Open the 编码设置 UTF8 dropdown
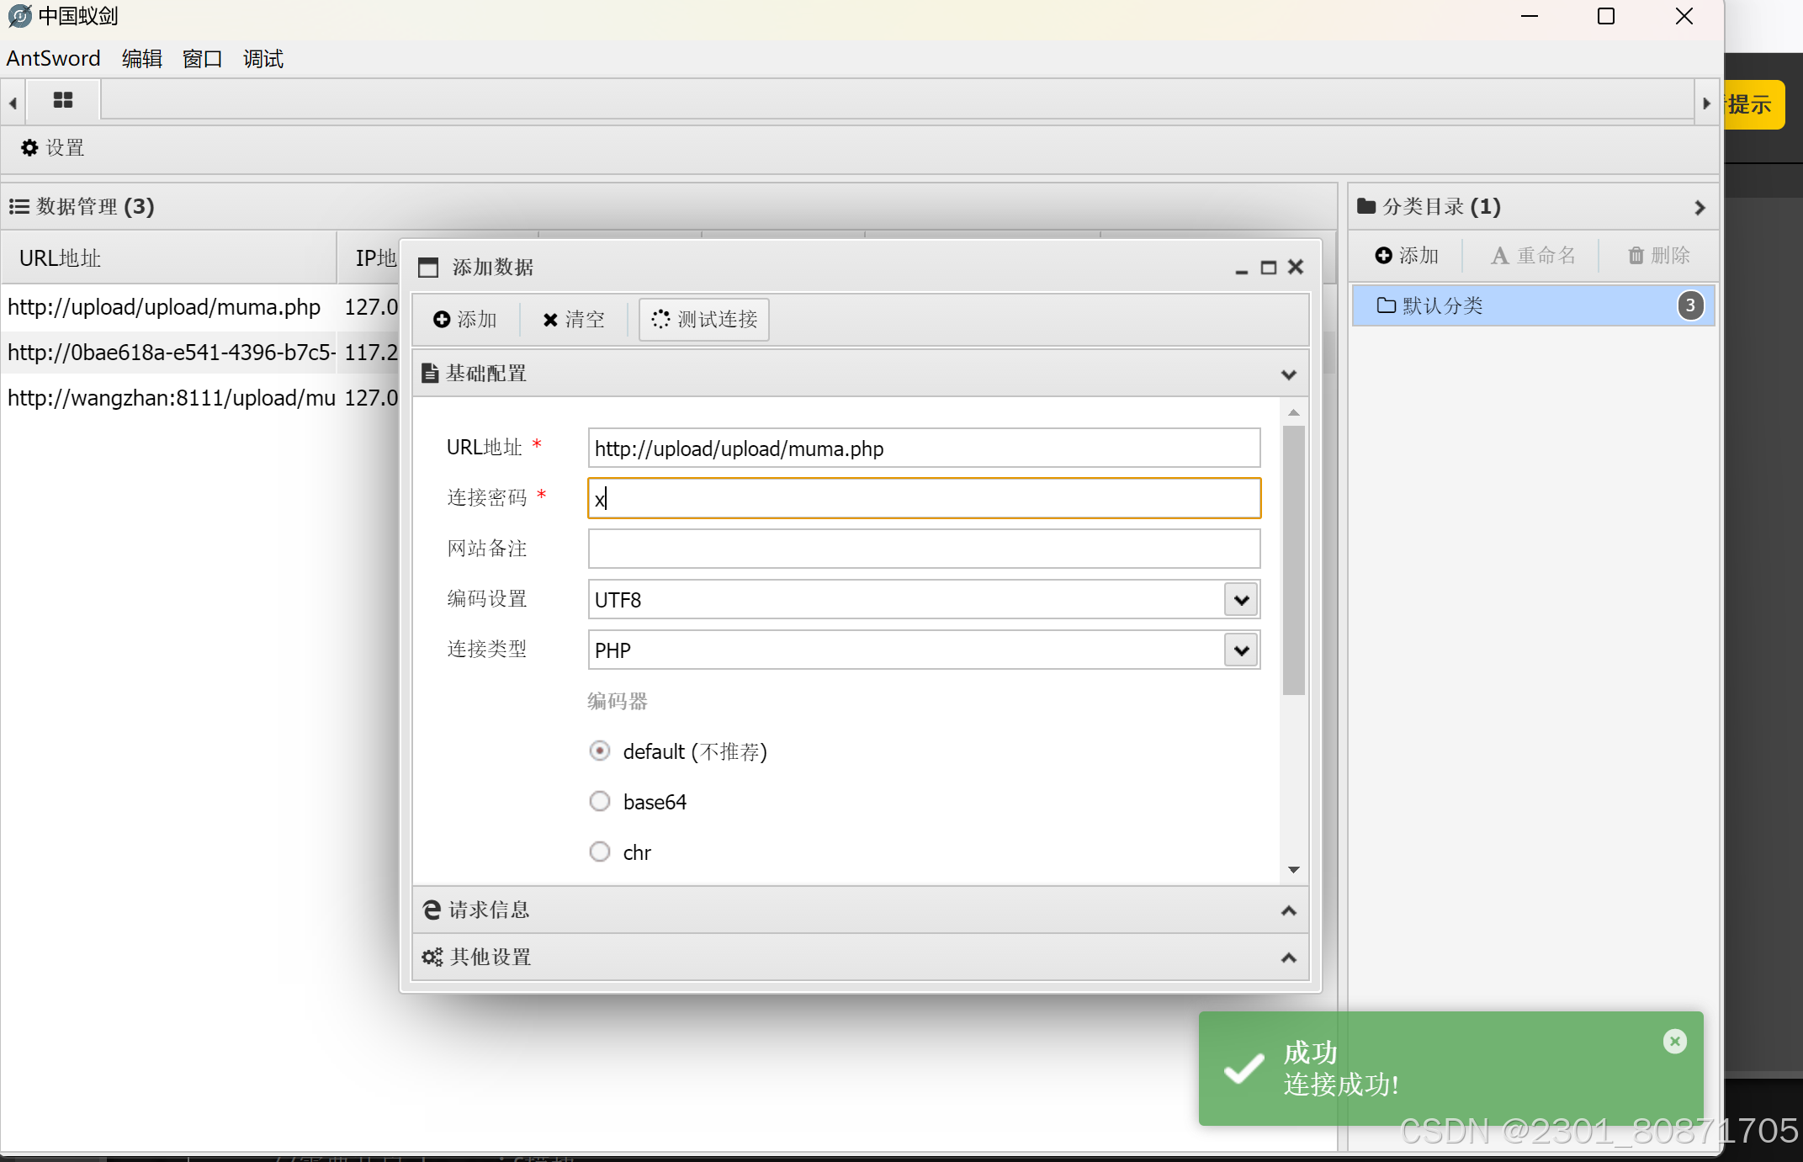Image resolution: width=1803 pixels, height=1162 pixels. tap(1241, 600)
